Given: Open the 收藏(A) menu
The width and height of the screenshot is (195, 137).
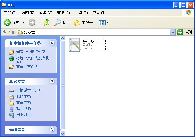Looking at the screenshot, I should [64, 13].
